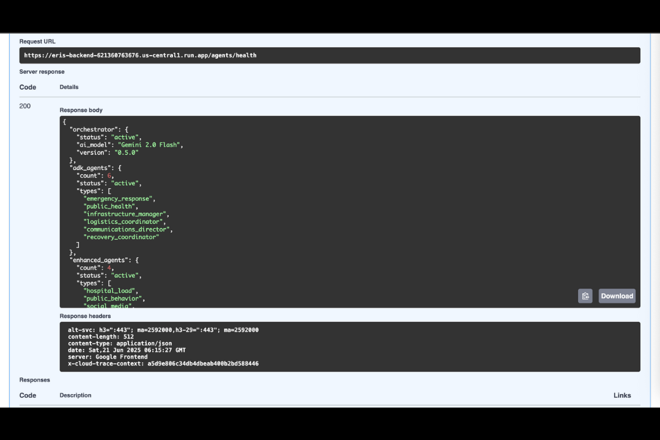Click the "adk_agents" key
The width and height of the screenshot is (660, 440).
tap(90, 168)
